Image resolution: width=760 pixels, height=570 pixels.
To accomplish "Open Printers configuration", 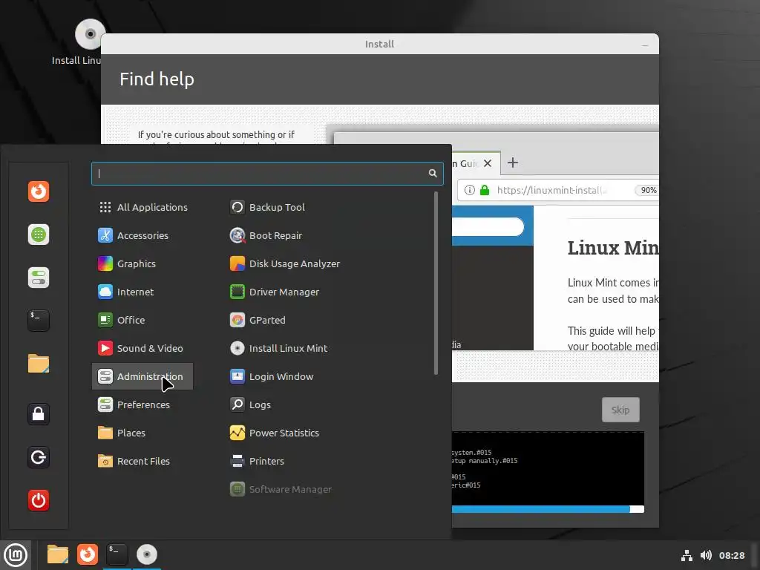I will coord(258,461).
